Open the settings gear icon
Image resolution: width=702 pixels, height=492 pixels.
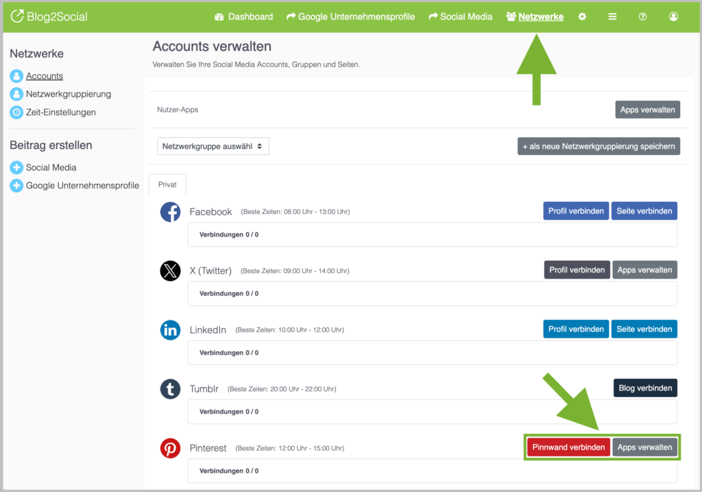point(582,16)
